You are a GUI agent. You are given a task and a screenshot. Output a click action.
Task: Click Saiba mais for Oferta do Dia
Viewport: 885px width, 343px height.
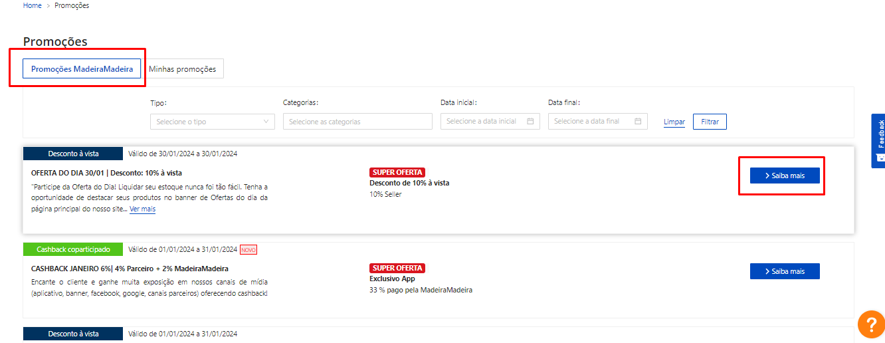coord(785,175)
